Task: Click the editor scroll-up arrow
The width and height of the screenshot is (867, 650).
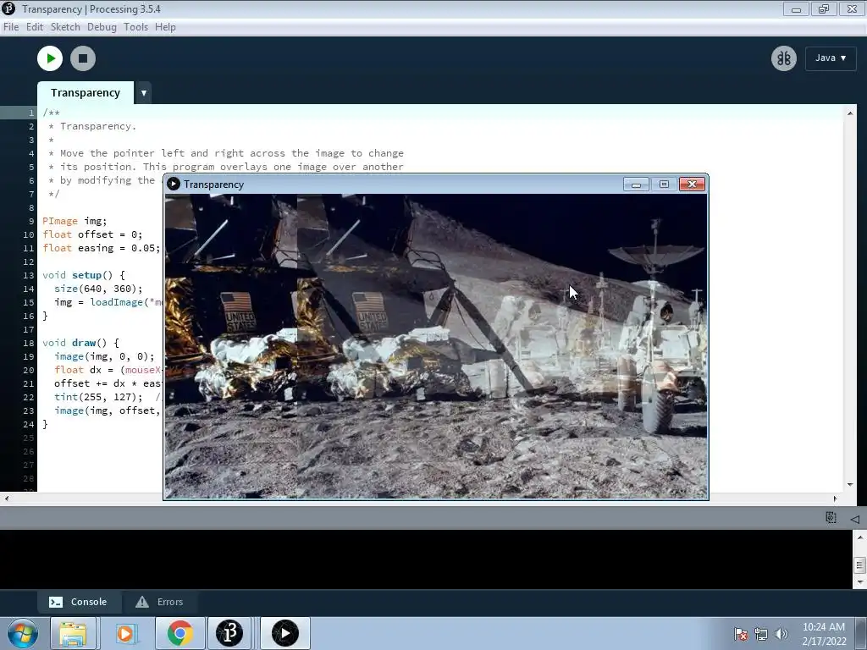Action: pos(850,113)
